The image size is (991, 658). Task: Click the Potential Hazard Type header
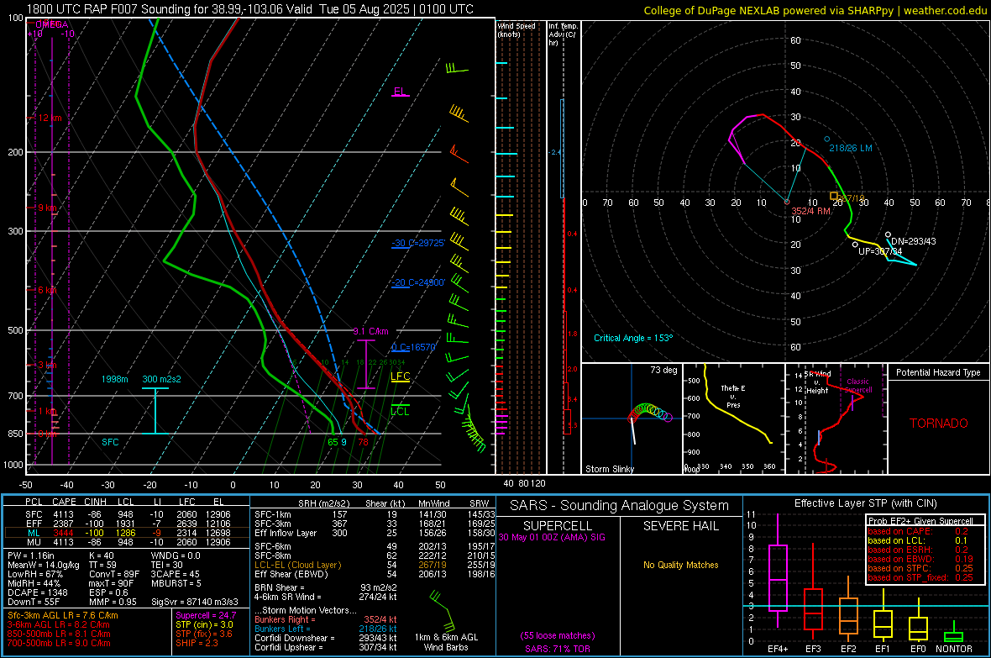coord(938,372)
